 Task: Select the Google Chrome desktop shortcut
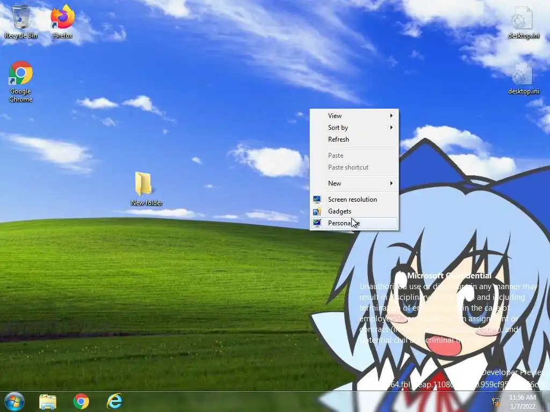click(21, 82)
